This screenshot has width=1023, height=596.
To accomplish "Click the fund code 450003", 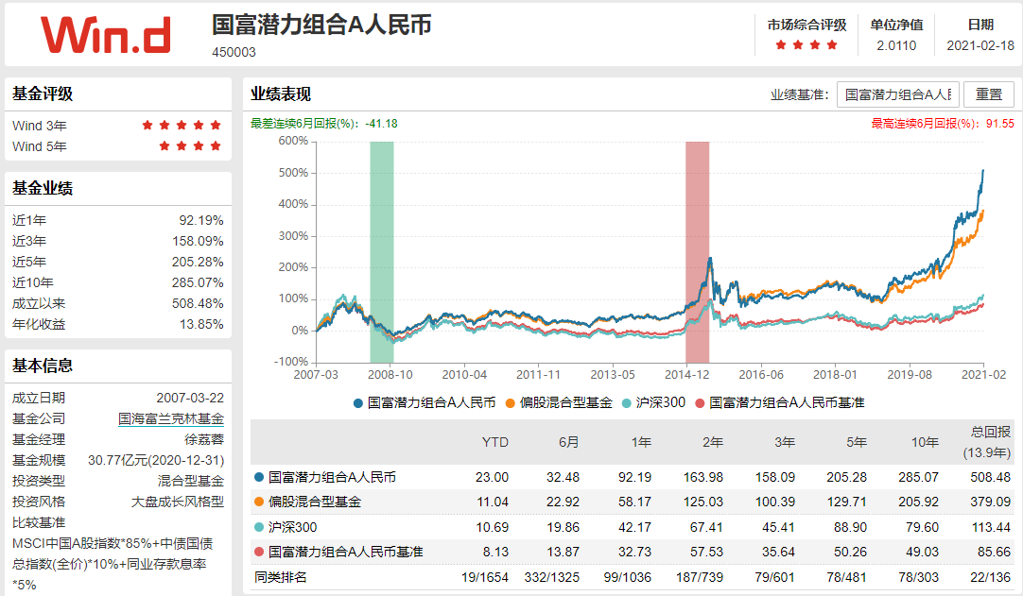I will pyautogui.click(x=234, y=52).
